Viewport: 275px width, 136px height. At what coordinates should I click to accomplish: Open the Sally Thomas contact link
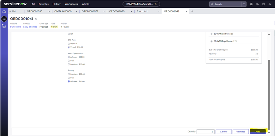pos(30,27)
